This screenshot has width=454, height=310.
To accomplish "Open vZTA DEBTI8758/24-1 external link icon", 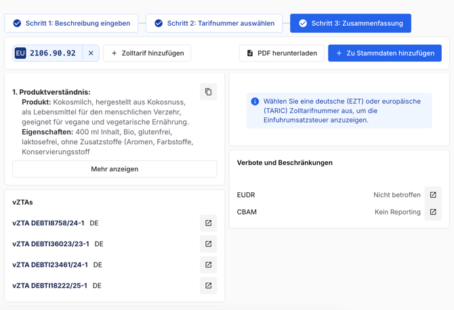I will point(208,223).
